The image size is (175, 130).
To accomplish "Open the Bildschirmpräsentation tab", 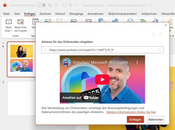I will 122,14.
